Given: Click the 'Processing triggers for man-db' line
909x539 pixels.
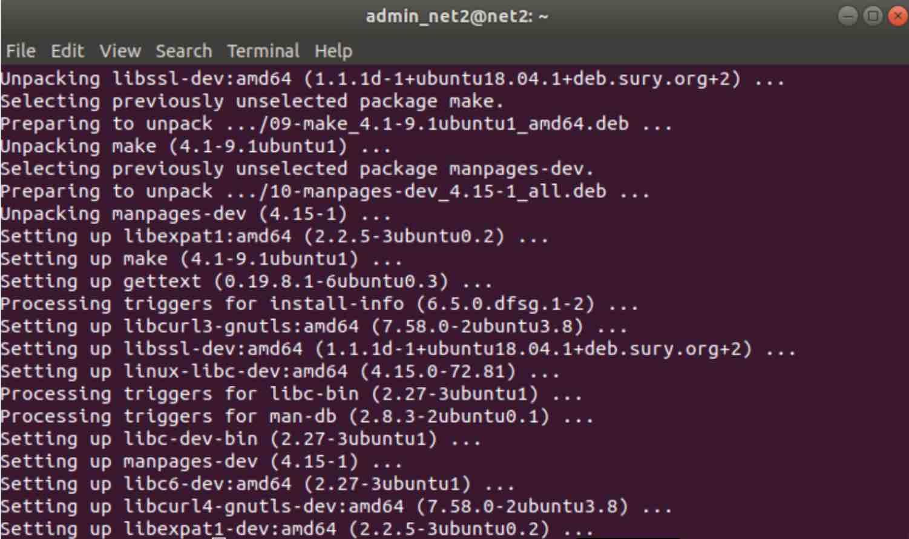Looking at the screenshot, I should (x=297, y=417).
